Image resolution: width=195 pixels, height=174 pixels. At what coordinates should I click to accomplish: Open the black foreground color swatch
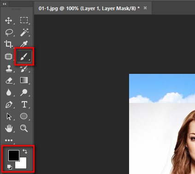click(14, 156)
